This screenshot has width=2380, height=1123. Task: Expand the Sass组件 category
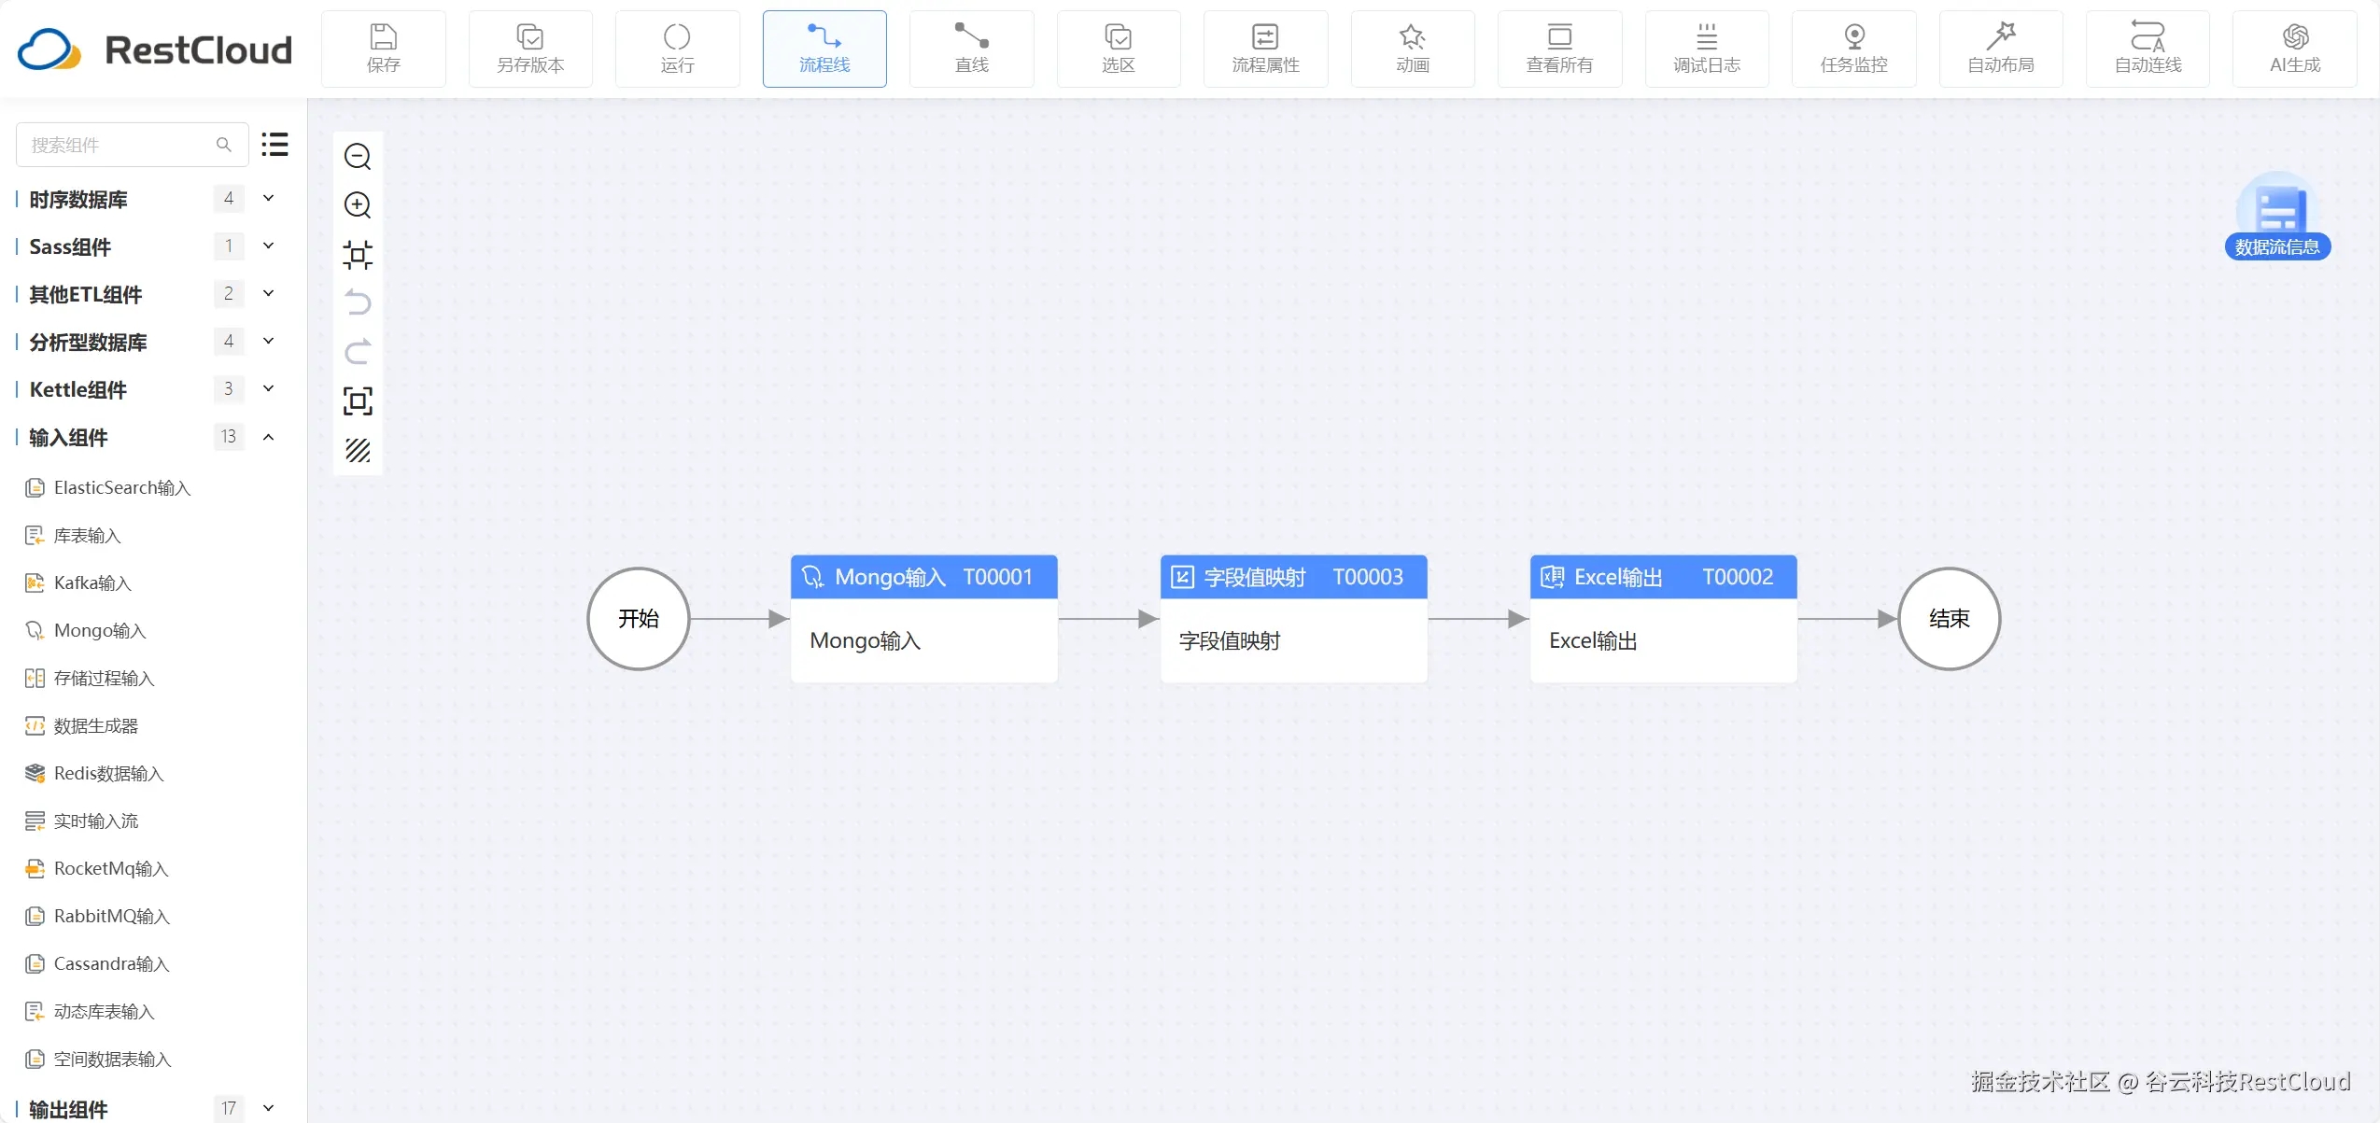(269, 246)
